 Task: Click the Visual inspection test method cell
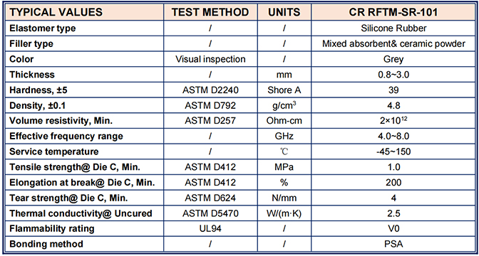tap(210, 59)
